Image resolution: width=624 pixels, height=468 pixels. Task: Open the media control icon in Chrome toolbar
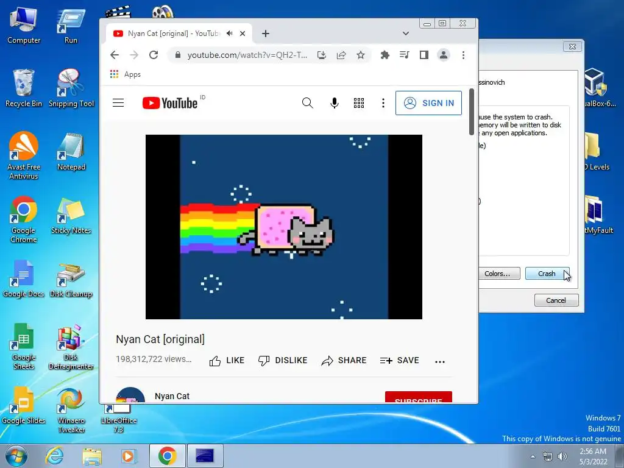tap(405, 55)
